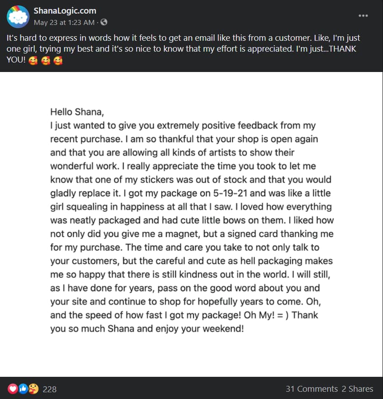This screenshot has width=383, height=399.
Task: Click the ShanaLogic.com page name
Action: pos(65,11)
